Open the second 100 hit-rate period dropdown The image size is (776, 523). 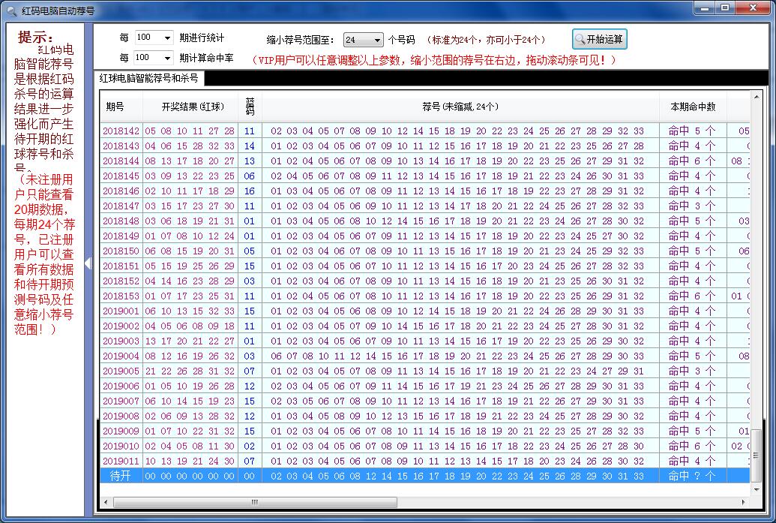(166, 58)
